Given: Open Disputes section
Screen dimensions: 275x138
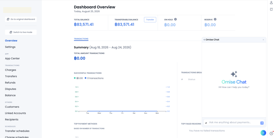Looking at the screenshot, I should click(10, 89).
